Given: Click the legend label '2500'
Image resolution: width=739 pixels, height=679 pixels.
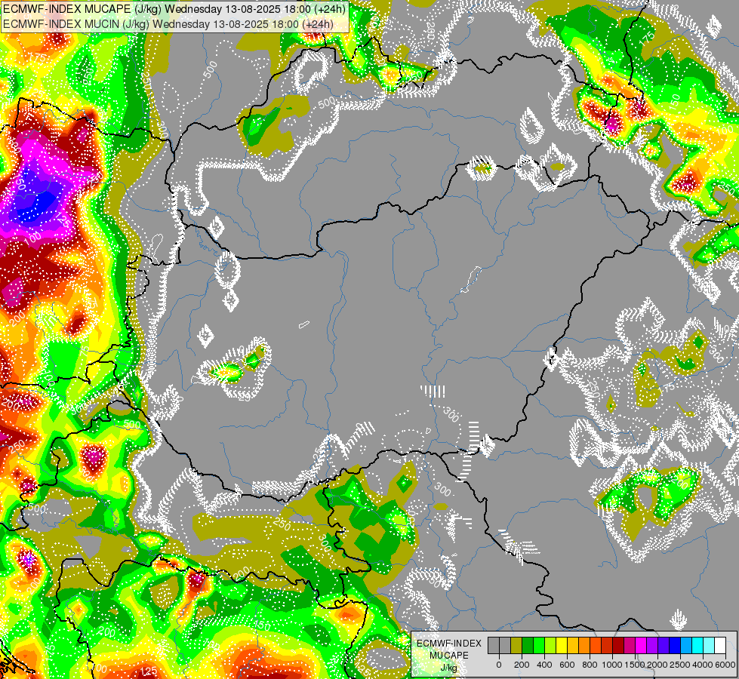Looking at the screenshot, I should click(680, 665).
